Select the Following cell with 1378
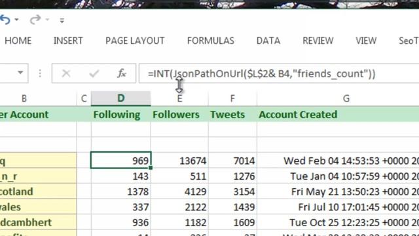Viewport: 419px width, 236px height. (120, 191)
